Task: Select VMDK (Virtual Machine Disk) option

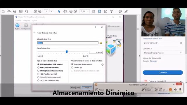Action: pos(50,71)
